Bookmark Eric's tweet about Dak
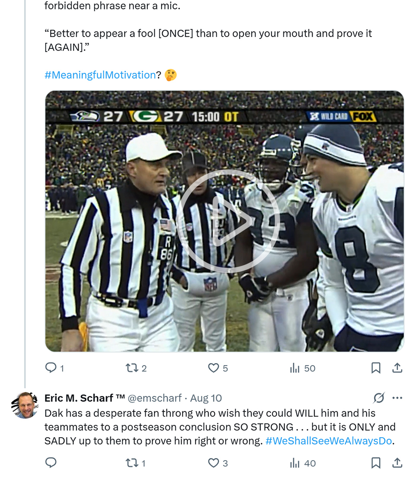 (x=376, y=463)
